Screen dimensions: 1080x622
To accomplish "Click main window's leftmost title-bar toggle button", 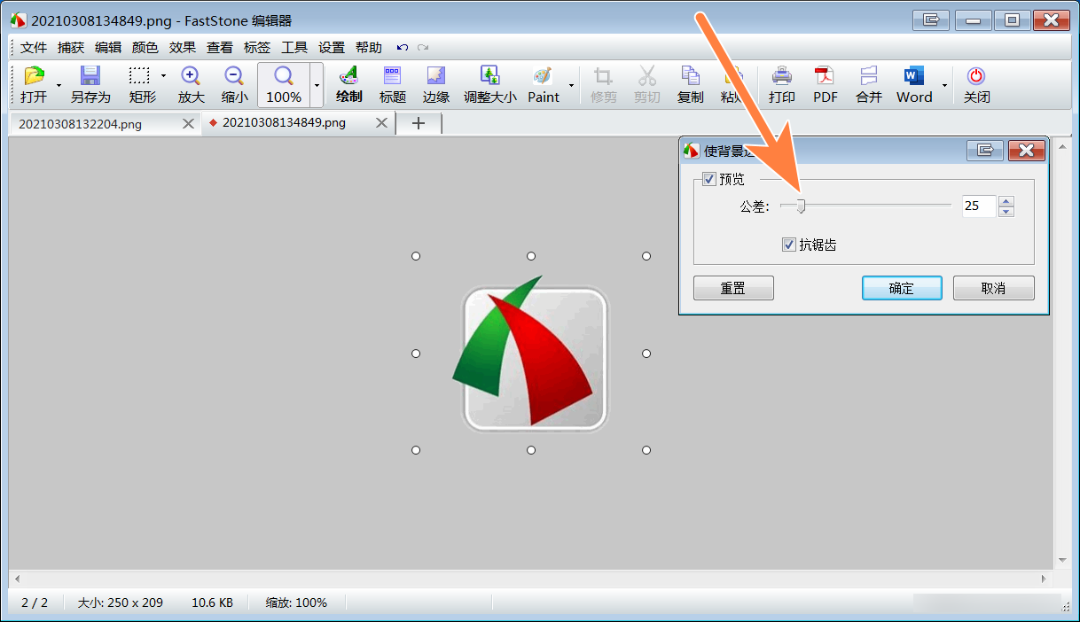I will point(931,19).
